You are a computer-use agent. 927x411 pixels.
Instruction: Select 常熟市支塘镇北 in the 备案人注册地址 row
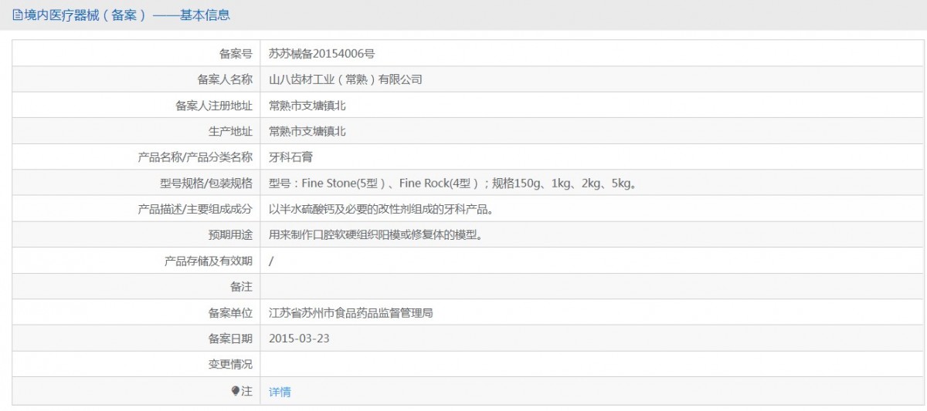click(x=307, y=106)
